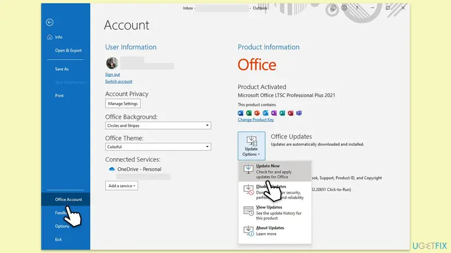451x253 pixels.
Task: Open the Info page
Action: point(58,37)
